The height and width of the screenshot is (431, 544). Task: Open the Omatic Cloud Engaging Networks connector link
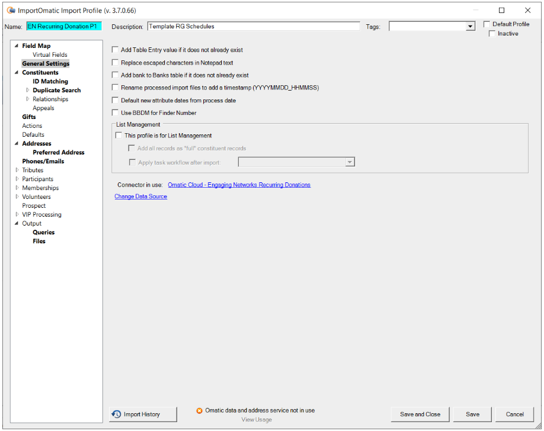(x=239, y=184)
